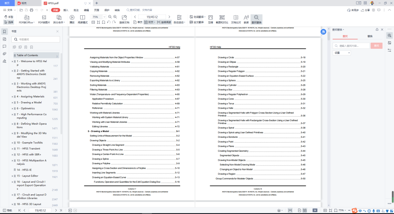Toggle eye-protection mode icon in status bar
394x214 pixels.
279,210
